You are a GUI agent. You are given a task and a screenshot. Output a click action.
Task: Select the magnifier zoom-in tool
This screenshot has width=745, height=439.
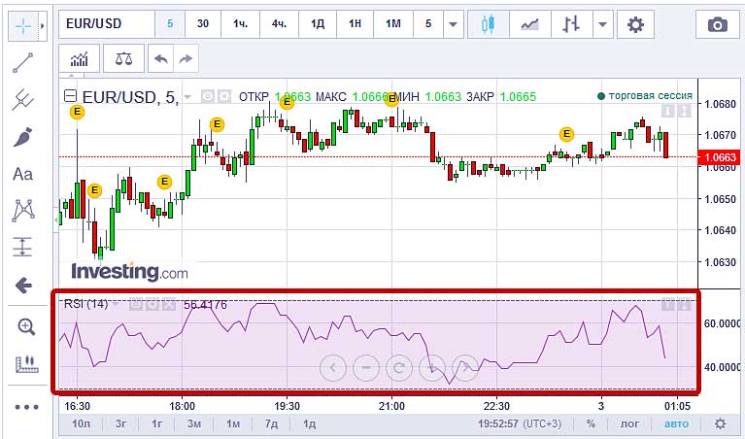pyautogui.click(x=26, y=327)
